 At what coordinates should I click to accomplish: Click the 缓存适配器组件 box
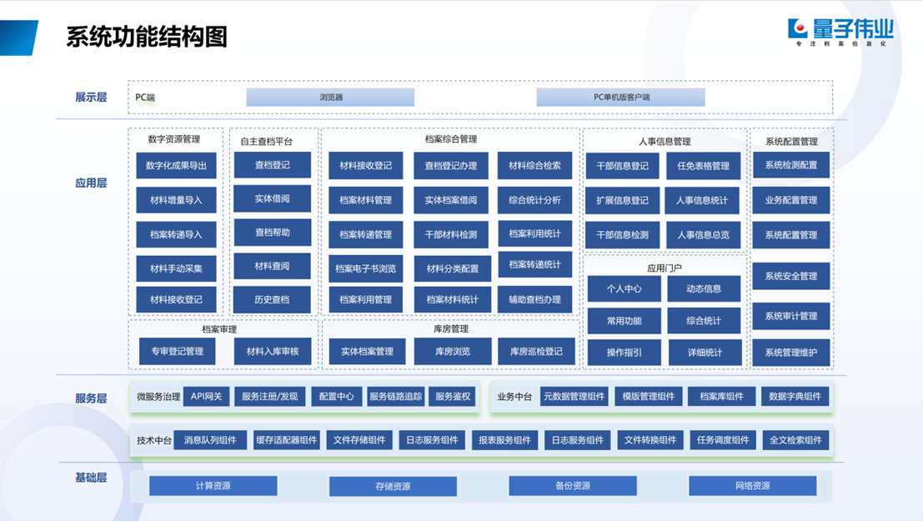(287, 440)
